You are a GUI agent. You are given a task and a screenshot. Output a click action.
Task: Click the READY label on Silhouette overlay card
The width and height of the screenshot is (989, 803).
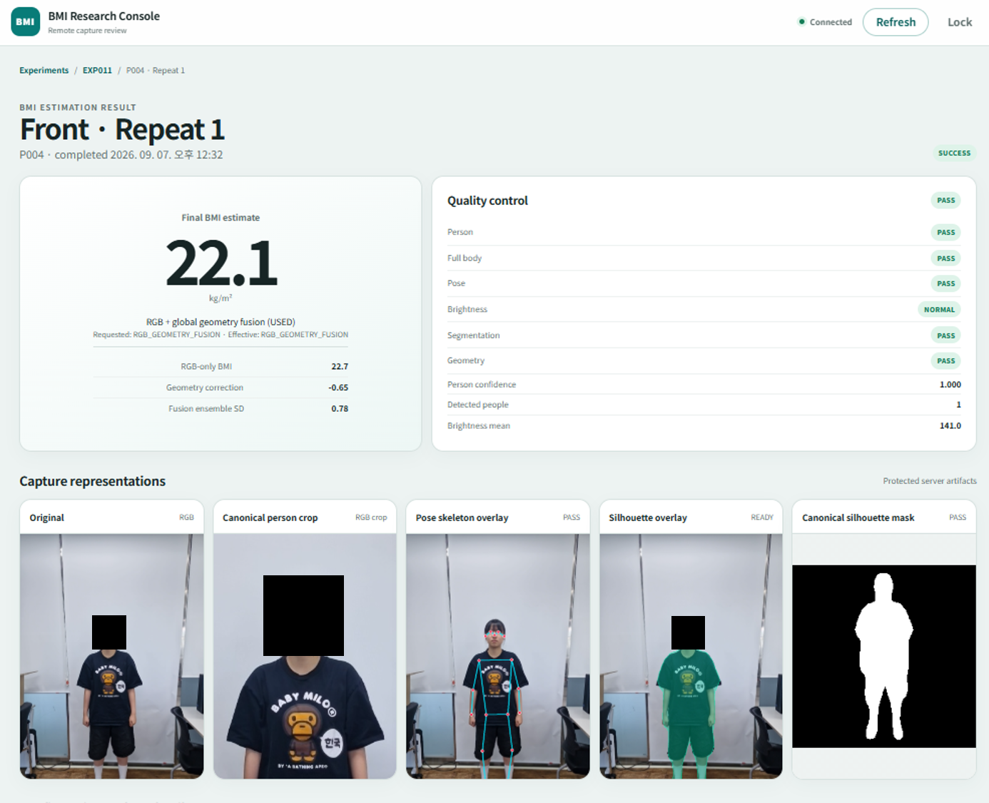tap(762, 517)
